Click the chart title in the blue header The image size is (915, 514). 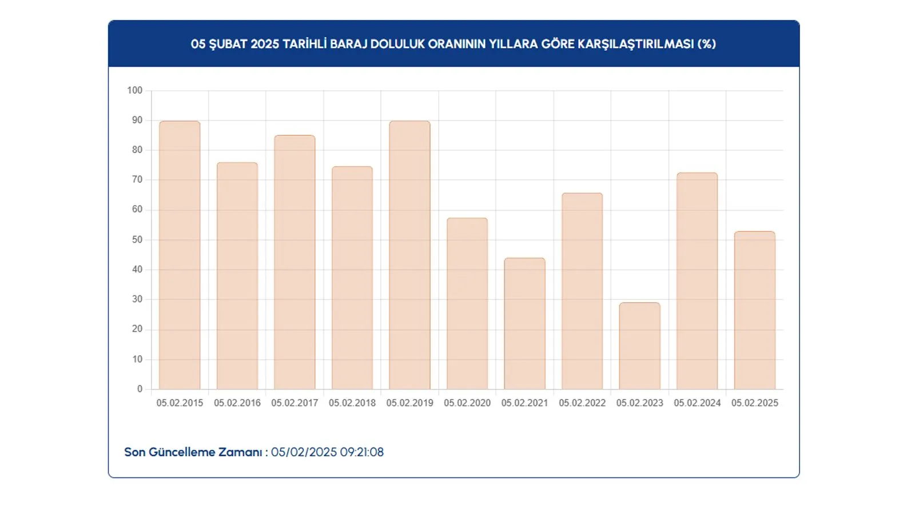[453, 44]
